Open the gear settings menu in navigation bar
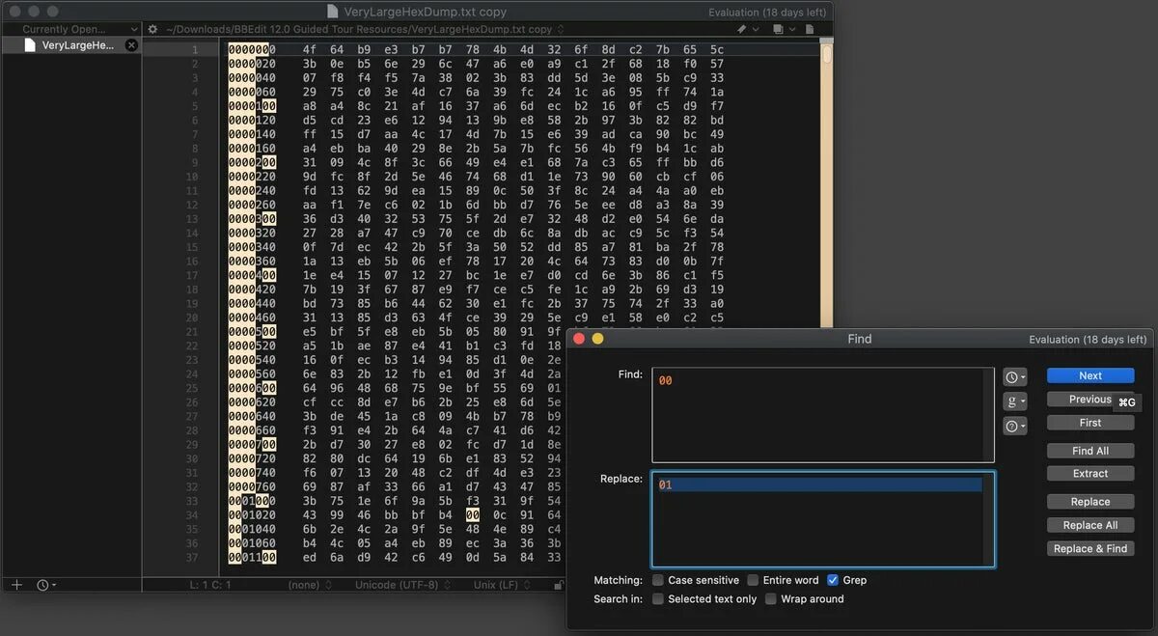The width and height of the screenshot is (1158, 636). coord(152,30)
